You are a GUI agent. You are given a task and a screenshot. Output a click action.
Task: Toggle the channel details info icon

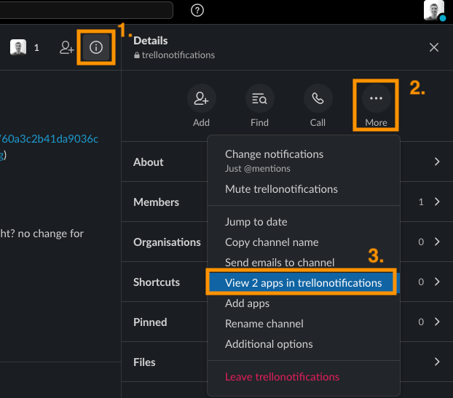tap(96, 47)
